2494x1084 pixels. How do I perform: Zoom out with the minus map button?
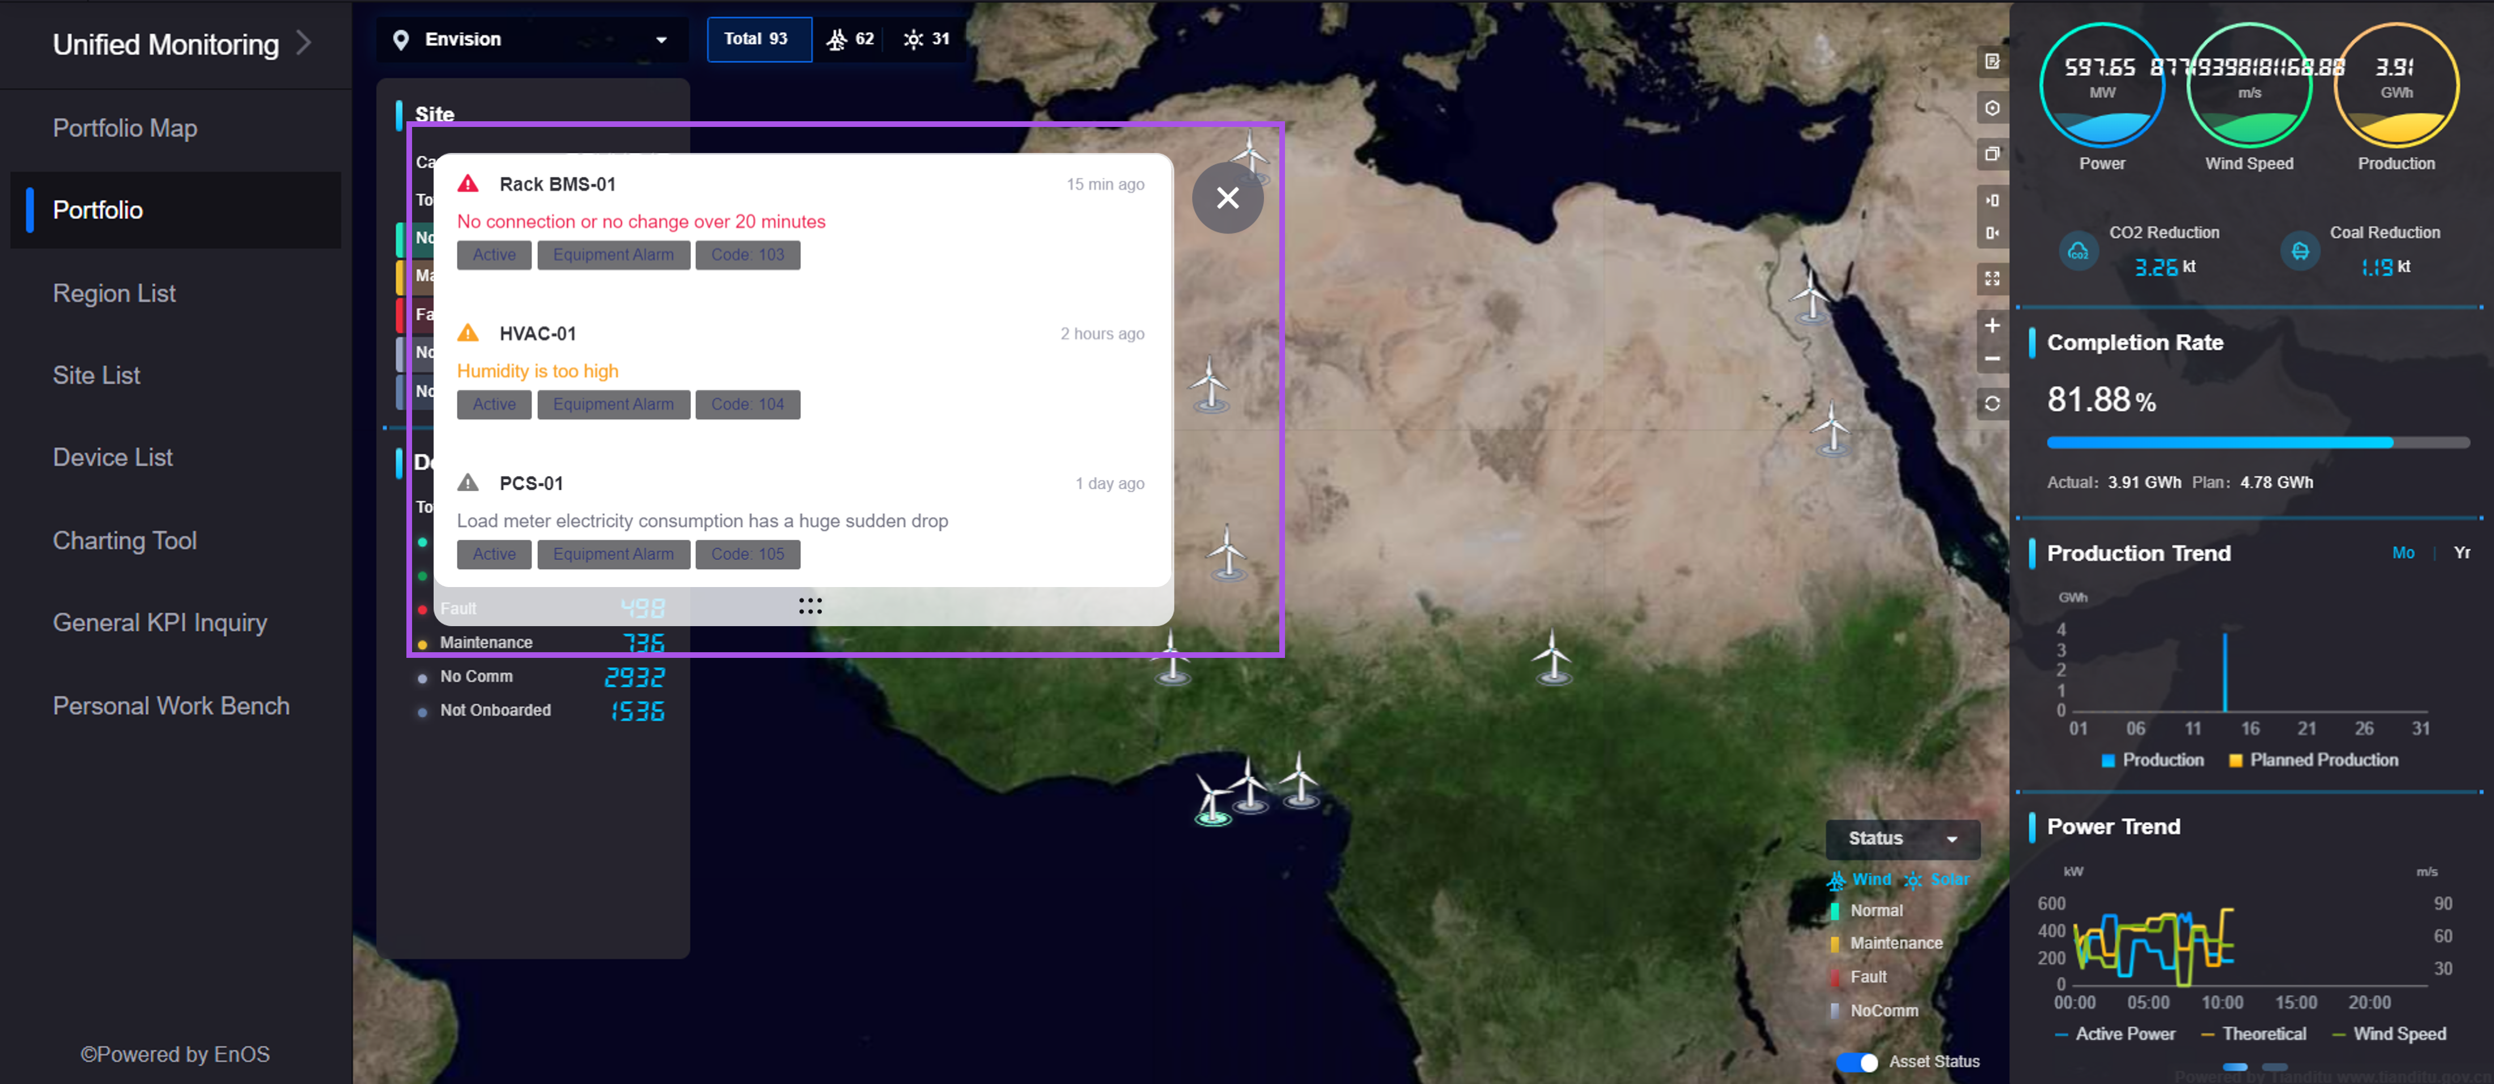pos(1992,359)
